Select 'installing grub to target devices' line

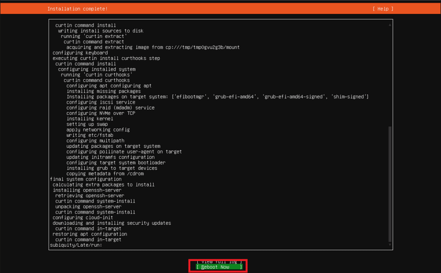(112, 168)
